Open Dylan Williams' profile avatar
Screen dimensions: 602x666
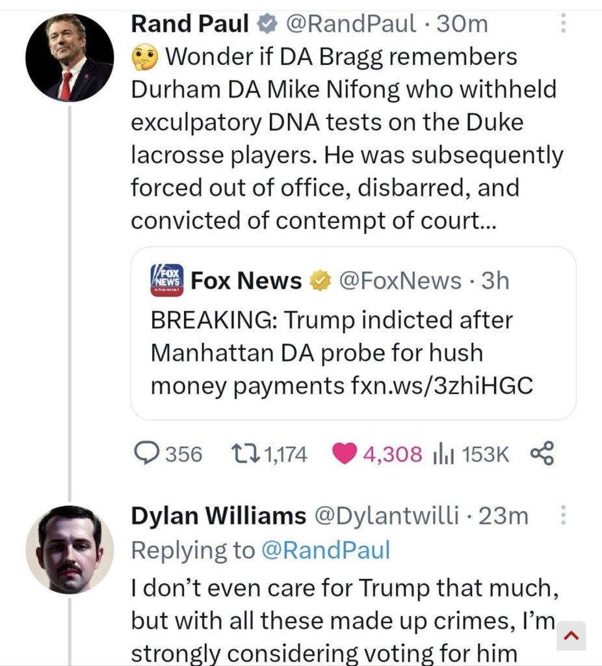click(x=70, y=550)
